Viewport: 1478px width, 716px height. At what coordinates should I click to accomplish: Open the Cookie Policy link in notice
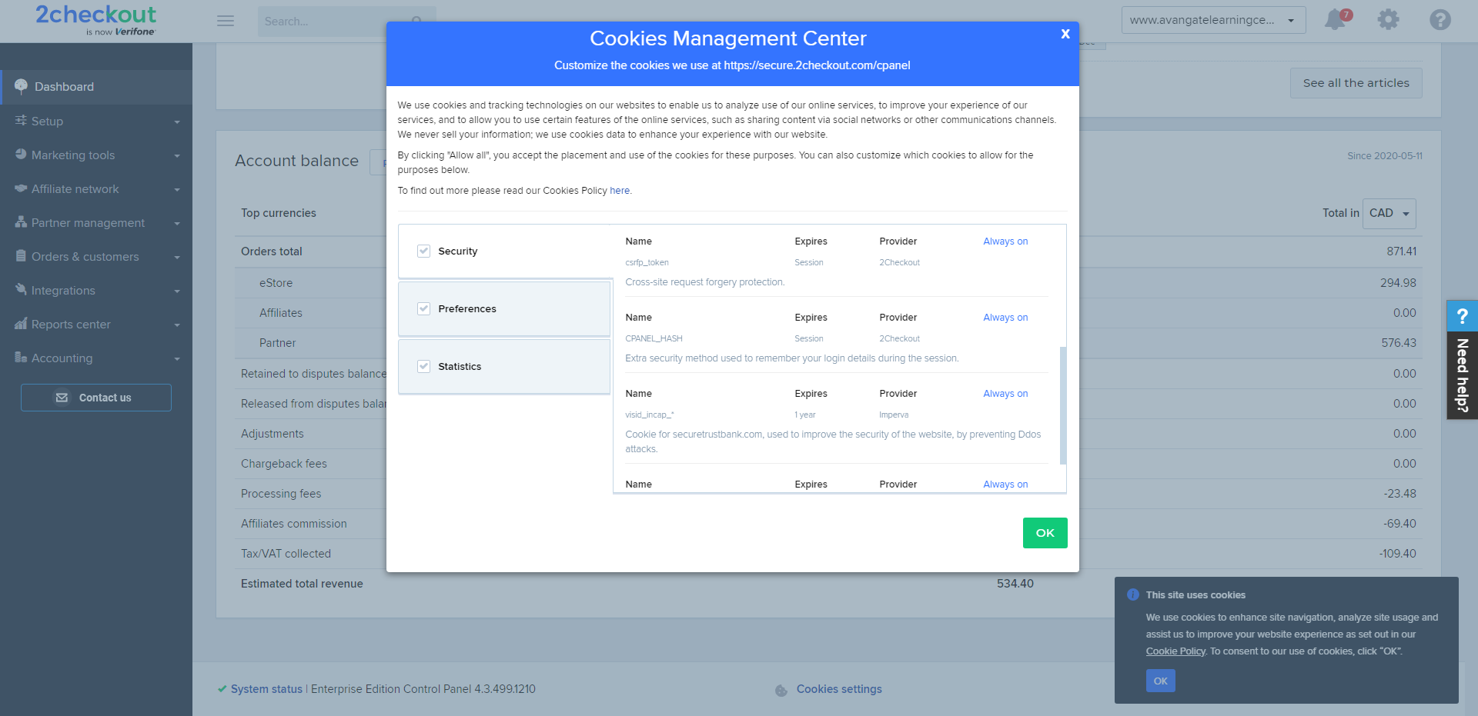pos(1175,651)
